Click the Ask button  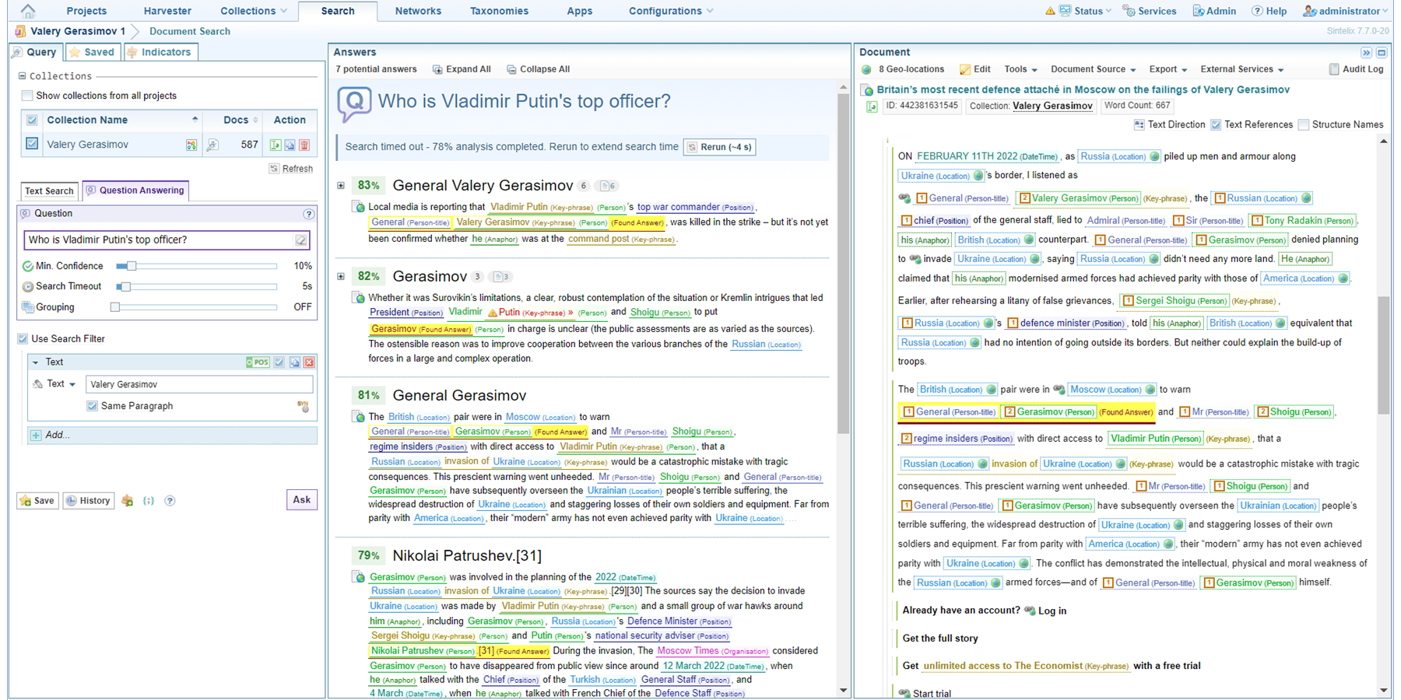coord(302,500)
